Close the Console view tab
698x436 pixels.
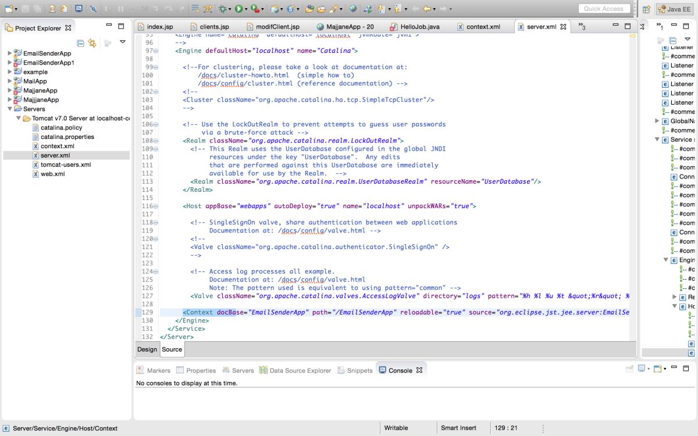click(419, 370)
